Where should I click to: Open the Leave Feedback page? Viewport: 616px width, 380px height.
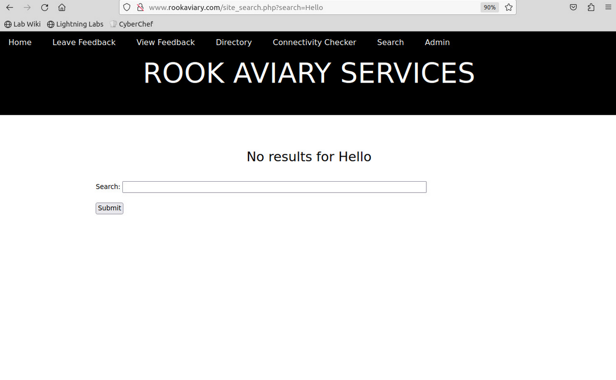[x=84, y=42]
